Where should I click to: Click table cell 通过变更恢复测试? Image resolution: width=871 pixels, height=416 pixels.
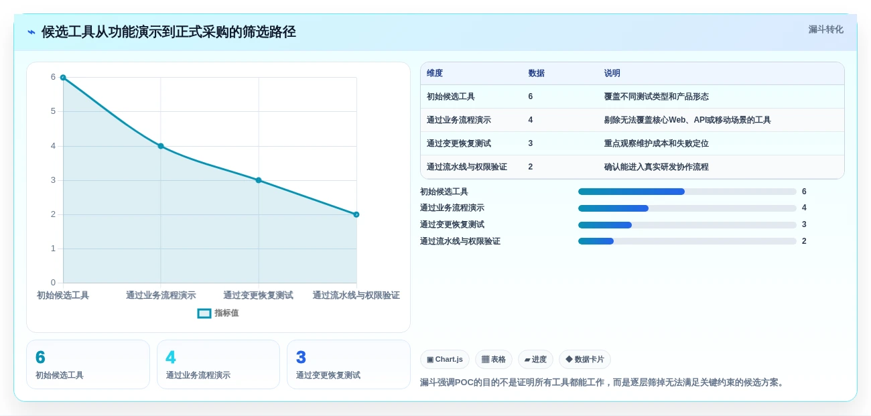459,144
